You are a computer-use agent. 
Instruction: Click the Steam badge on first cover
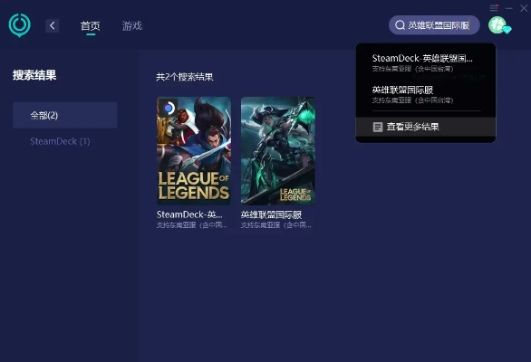(x=168, y=108)
